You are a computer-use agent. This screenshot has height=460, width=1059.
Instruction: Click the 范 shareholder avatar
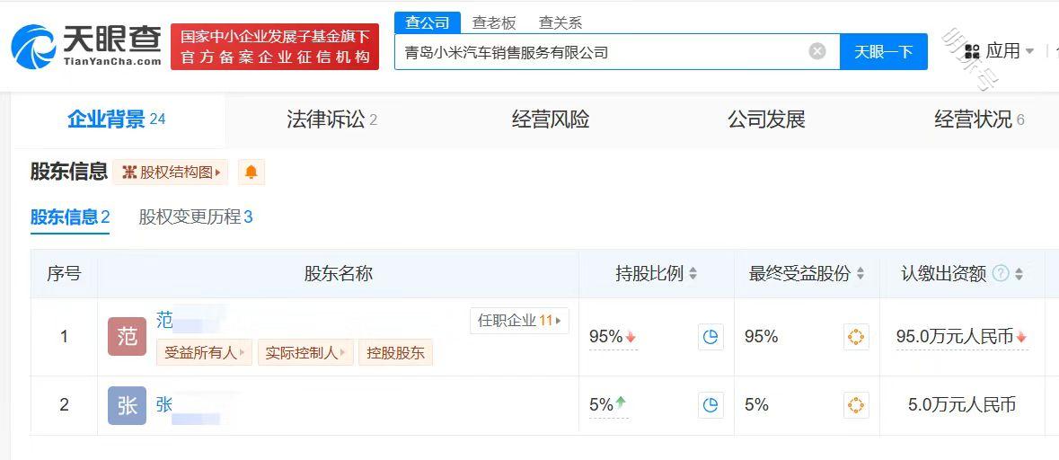[x=127, y=336]
